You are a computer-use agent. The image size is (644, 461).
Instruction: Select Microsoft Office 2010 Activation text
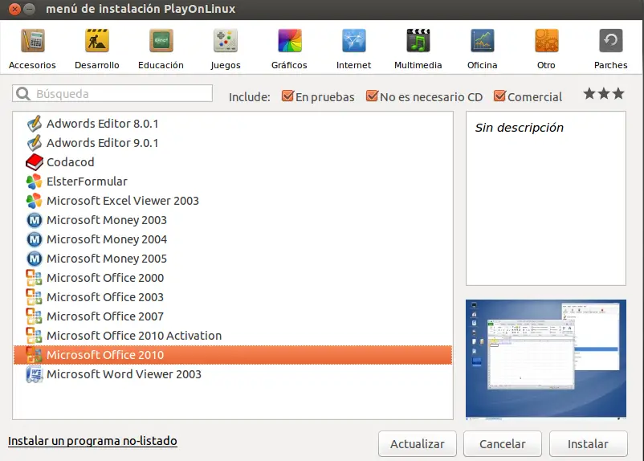click(x=134, y=336)
